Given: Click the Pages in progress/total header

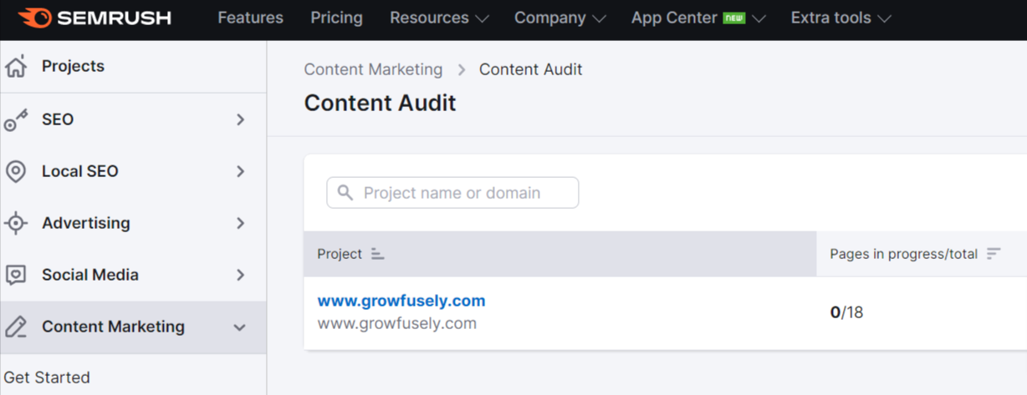Looking at the screenshot, I should [x=922, y=254].
